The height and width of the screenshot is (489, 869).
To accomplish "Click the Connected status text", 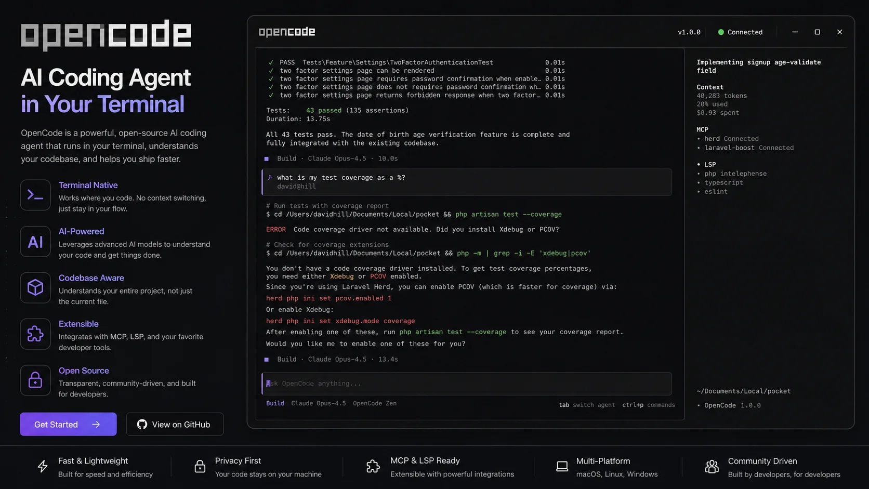I will click(x=745, y=32).
